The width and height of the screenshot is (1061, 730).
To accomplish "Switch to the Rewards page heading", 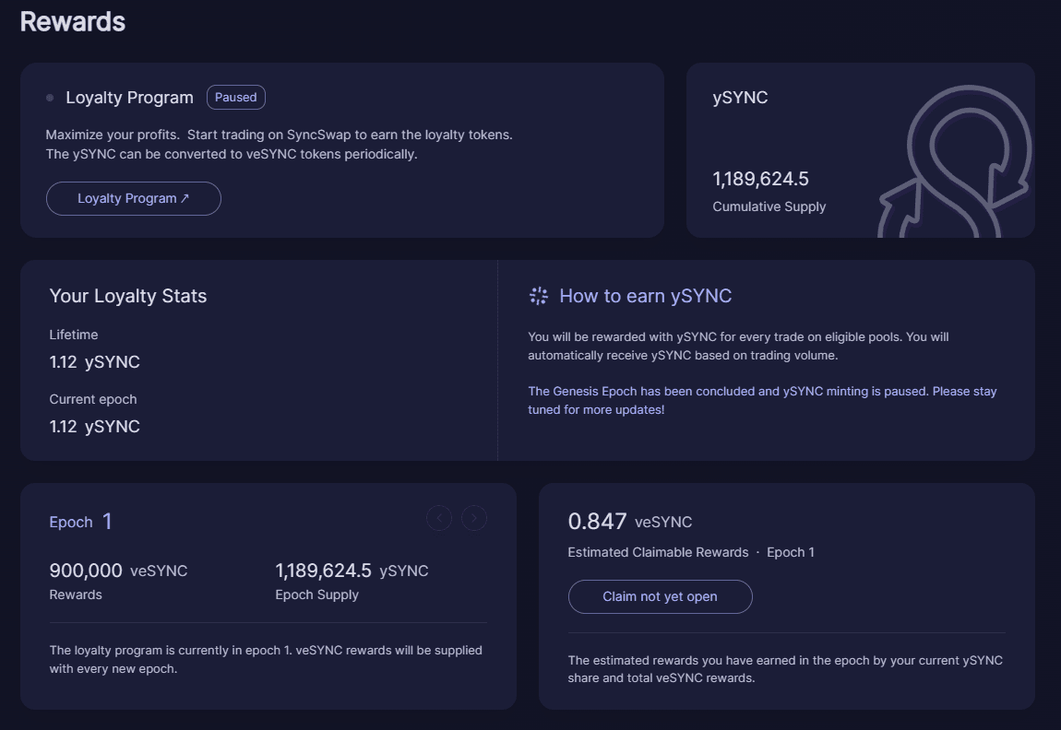I will [72, 20].
